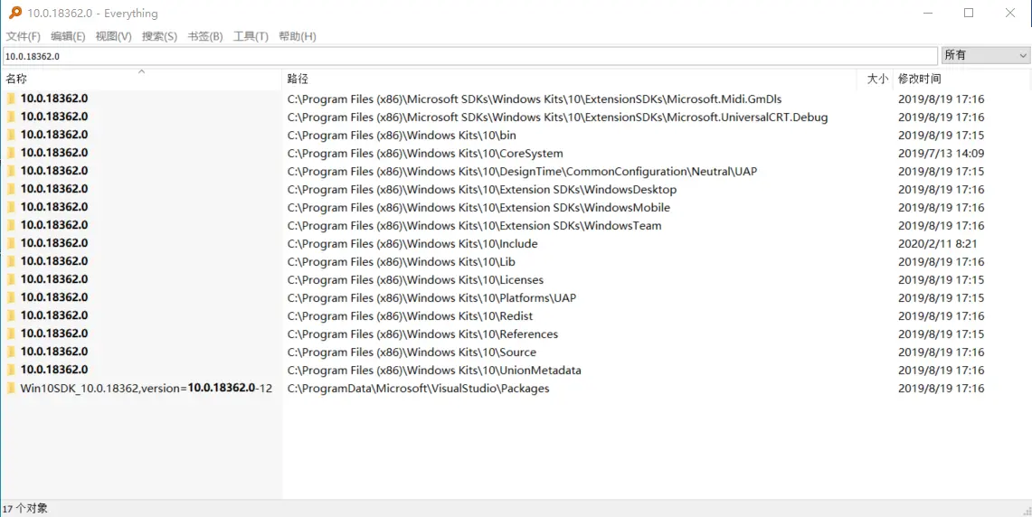The height and width of the screenshot is (517, 1032).
Task: Click path ending in 10\Source
Action: tap(412, 352)
